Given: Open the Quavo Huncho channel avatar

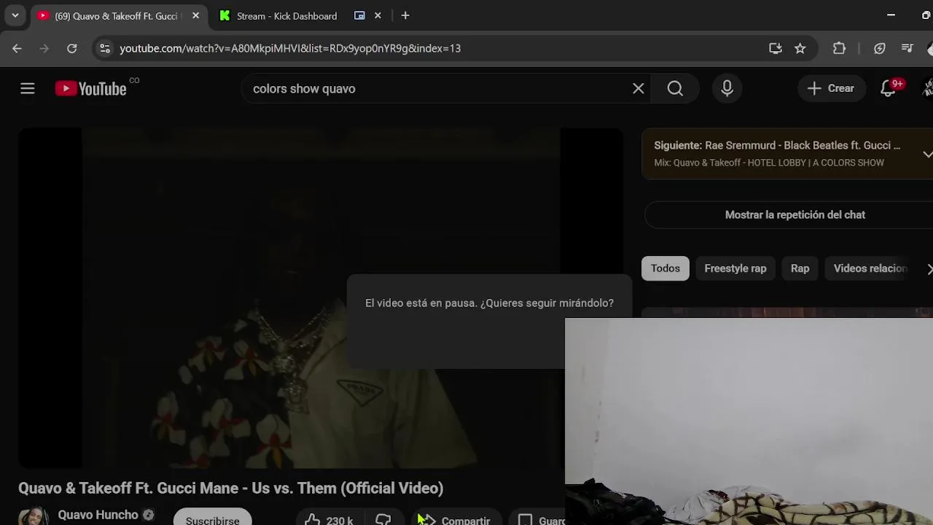Looking at the screenshot, I should (x=34, y=516).
